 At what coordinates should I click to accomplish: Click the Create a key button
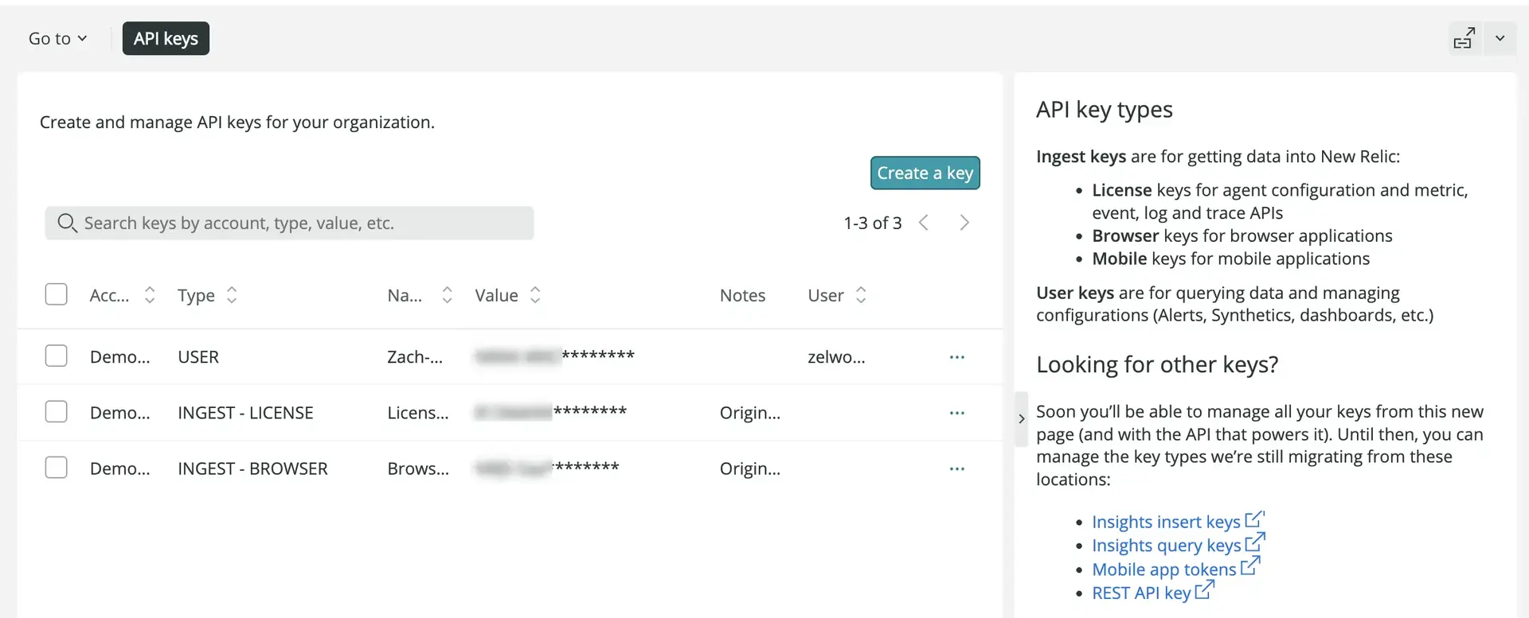(x=925, y=173)
